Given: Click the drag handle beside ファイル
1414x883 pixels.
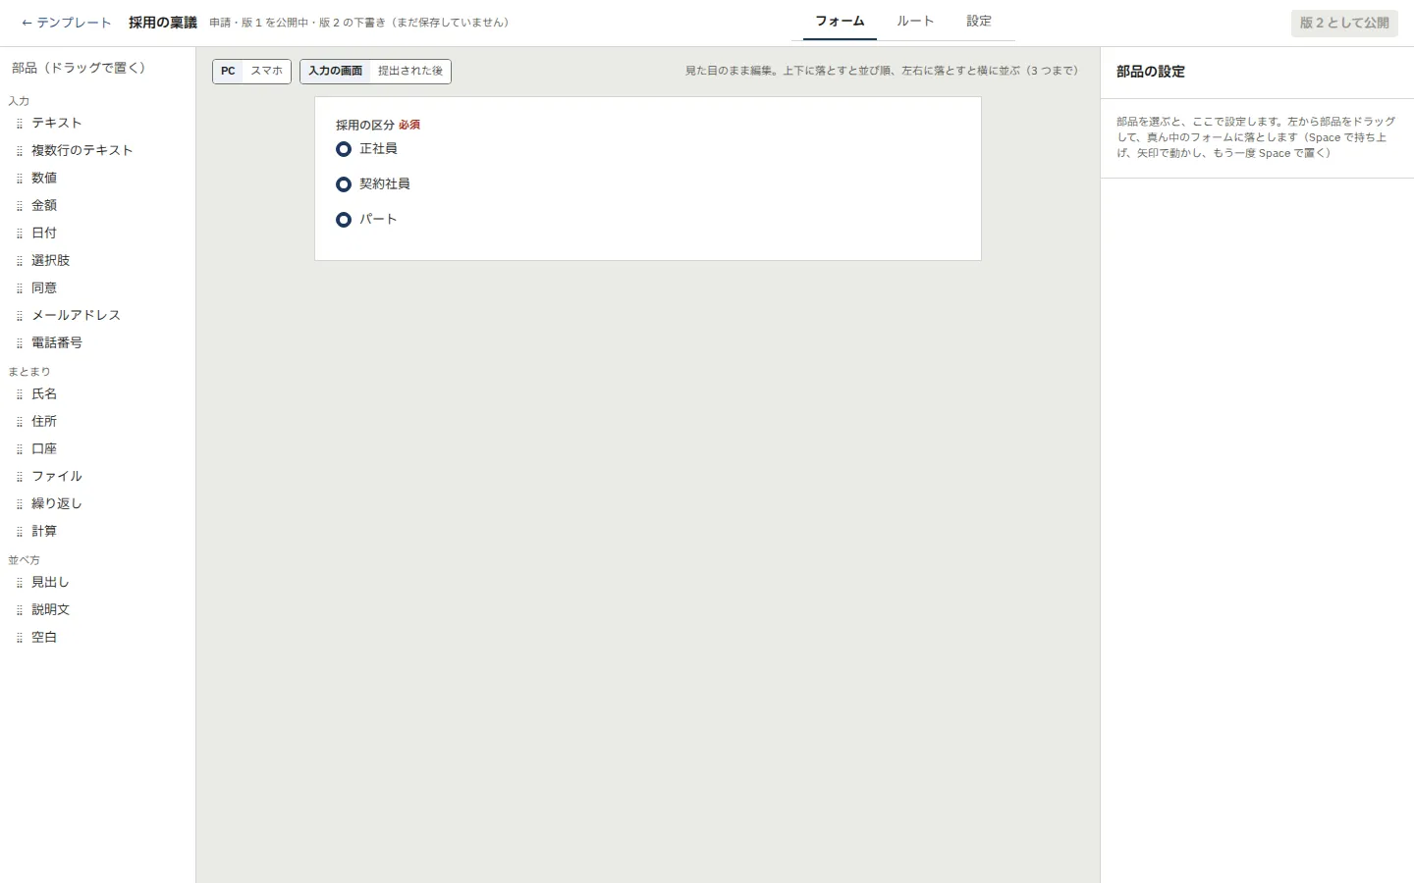Looking at the screenshot, I should 20,477.
